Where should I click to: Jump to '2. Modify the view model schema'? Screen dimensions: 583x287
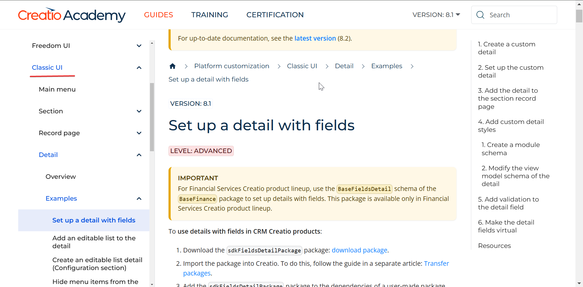coord(516,176)
